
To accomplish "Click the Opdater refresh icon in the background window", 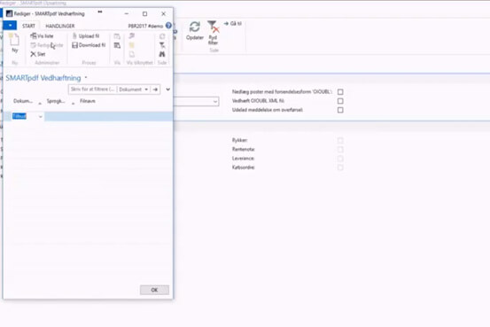I will pyautogui.click(x=195, y=27).
